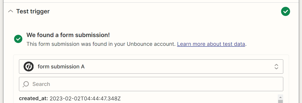The image size is (302, 103).
Task: Click the words "test data" in the link
Action: point(234,44)
